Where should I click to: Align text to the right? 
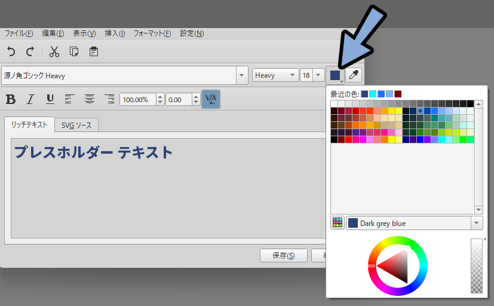109,99
